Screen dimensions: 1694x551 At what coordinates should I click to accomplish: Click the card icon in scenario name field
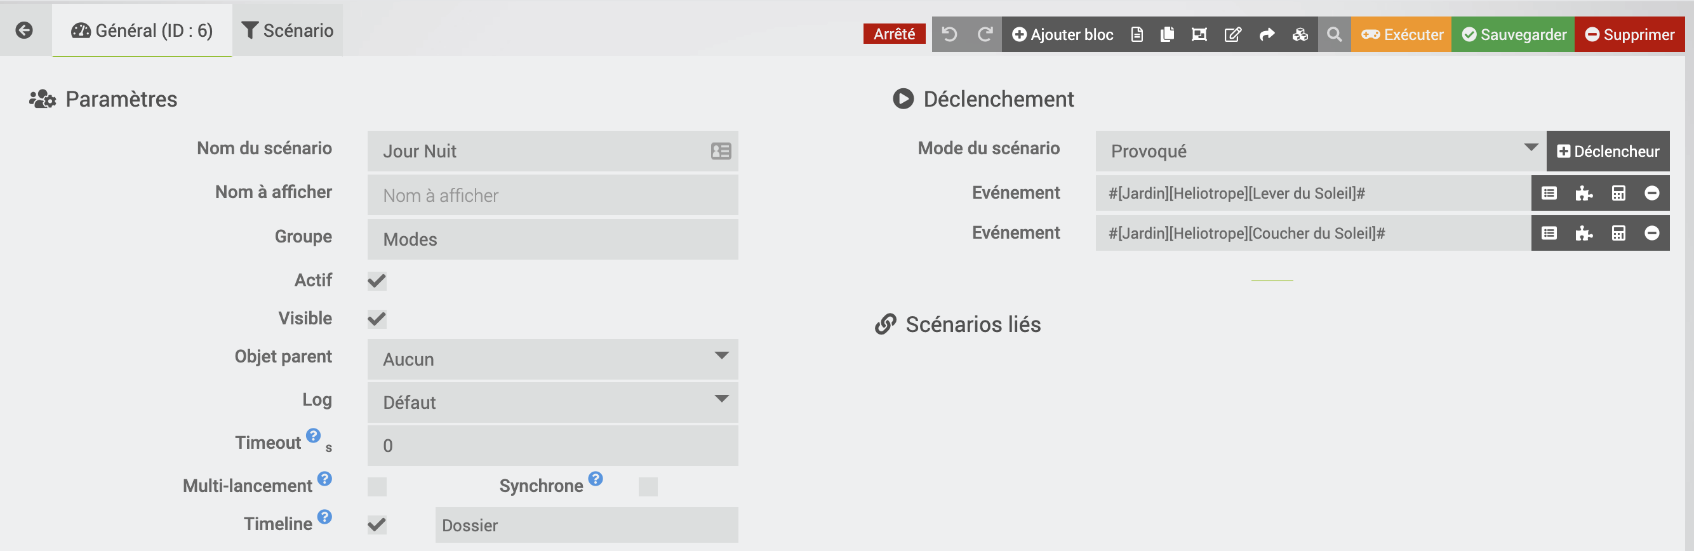coord(721,151)
